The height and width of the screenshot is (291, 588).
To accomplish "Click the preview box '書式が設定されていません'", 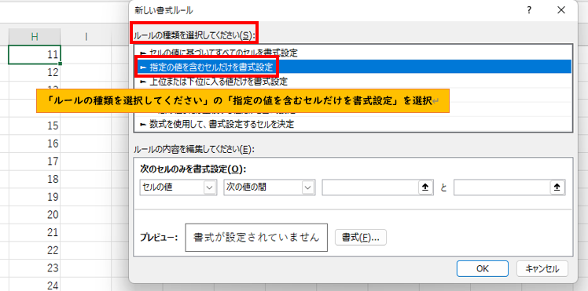I will (x=256, y=238).
